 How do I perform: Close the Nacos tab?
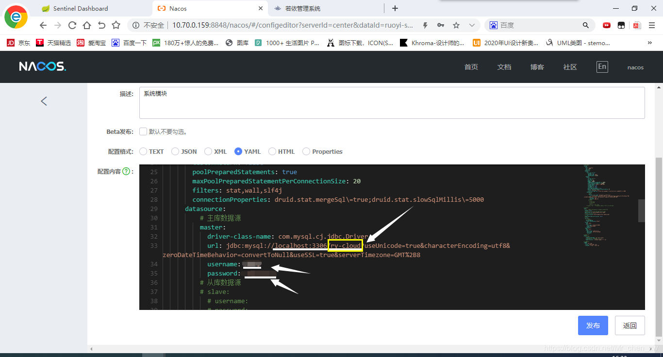click(x=261, y=8)
